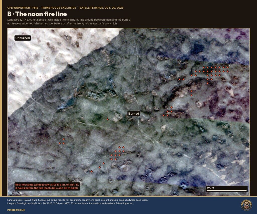Click 'PRIME ROGUE EXCLUSIVE' in the header
This screenshot has height=214, width=257.
tap(59, 8)
